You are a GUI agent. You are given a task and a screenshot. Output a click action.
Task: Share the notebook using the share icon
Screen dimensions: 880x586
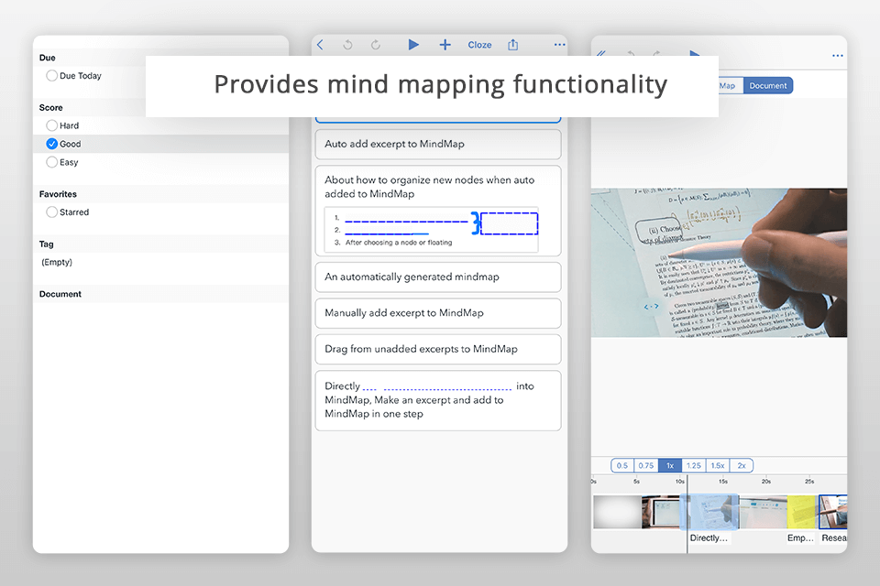coord(513,45)
